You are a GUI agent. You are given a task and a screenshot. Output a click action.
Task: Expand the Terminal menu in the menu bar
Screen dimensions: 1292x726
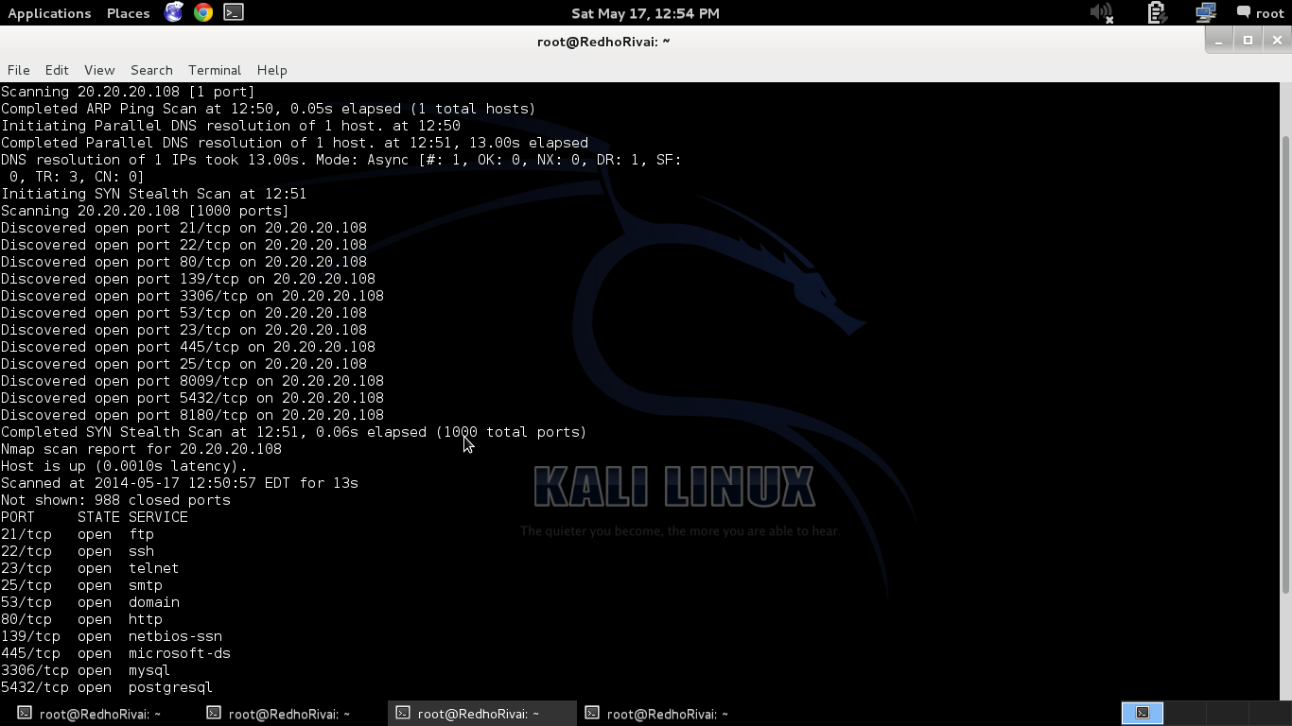[214, 70]
